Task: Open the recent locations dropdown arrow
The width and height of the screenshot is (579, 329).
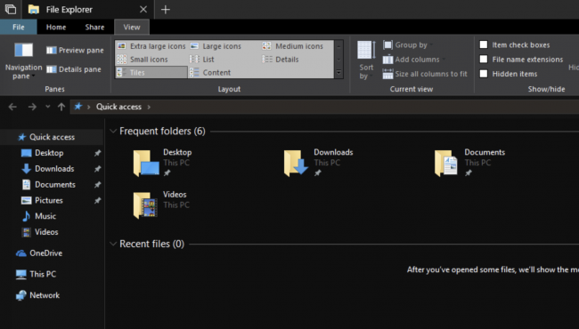Action: pyautogui.click(x=47, y=107)
